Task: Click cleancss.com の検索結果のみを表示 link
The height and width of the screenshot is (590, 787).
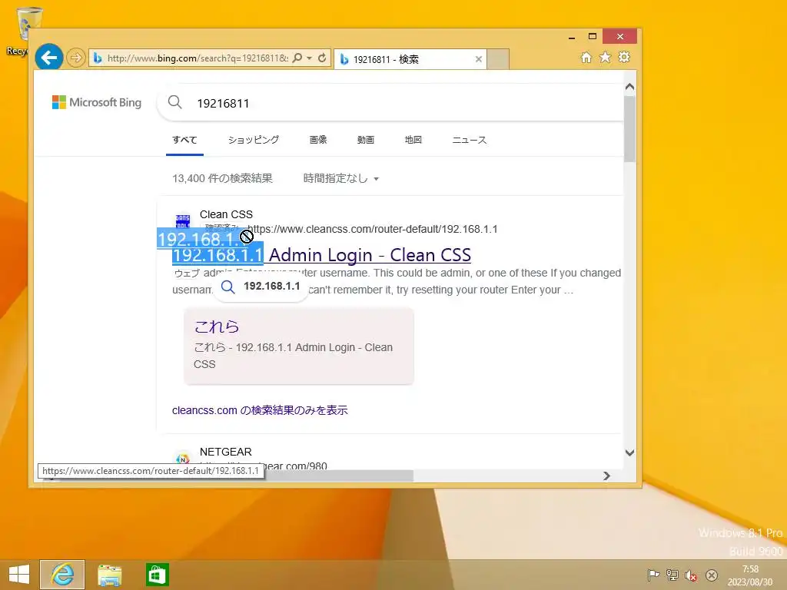Action: point(260,410)
